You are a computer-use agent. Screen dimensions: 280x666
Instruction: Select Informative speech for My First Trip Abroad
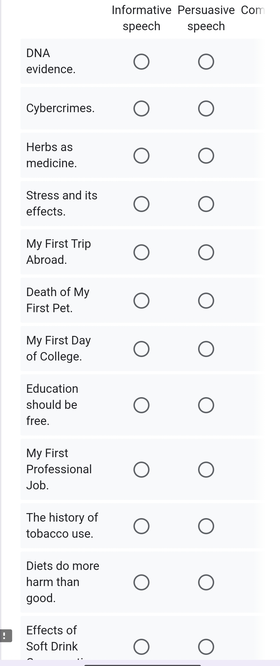[x=142, y=252]
